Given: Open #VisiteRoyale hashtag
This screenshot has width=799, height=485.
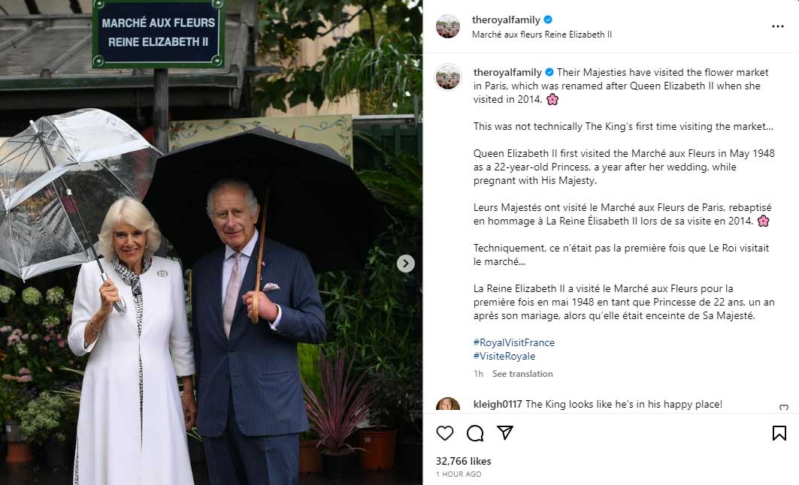Looking at the screenshot, I should click(504, 357).
